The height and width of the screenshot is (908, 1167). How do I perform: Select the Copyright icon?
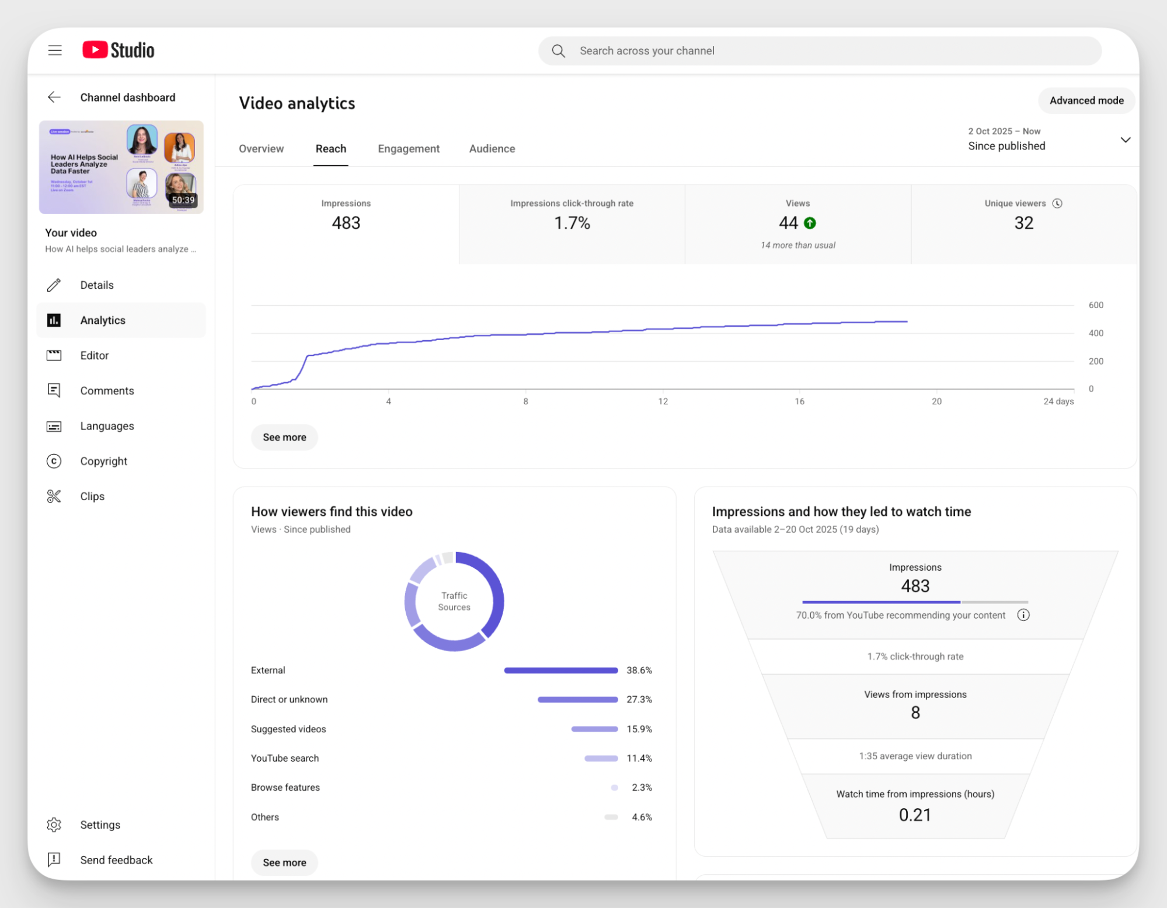point(54,461)
